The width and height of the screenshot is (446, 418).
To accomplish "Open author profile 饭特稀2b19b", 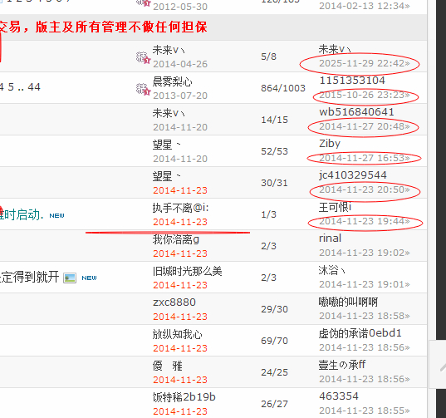I will [184, 397].
